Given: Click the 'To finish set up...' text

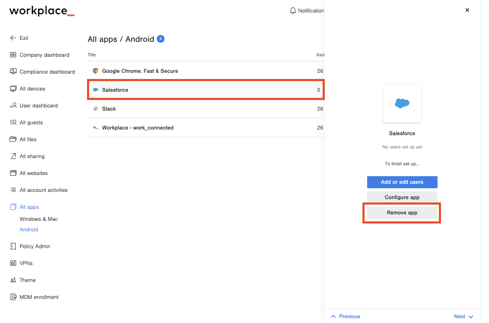Looking at the screenshot, I should tap(402, 164).
